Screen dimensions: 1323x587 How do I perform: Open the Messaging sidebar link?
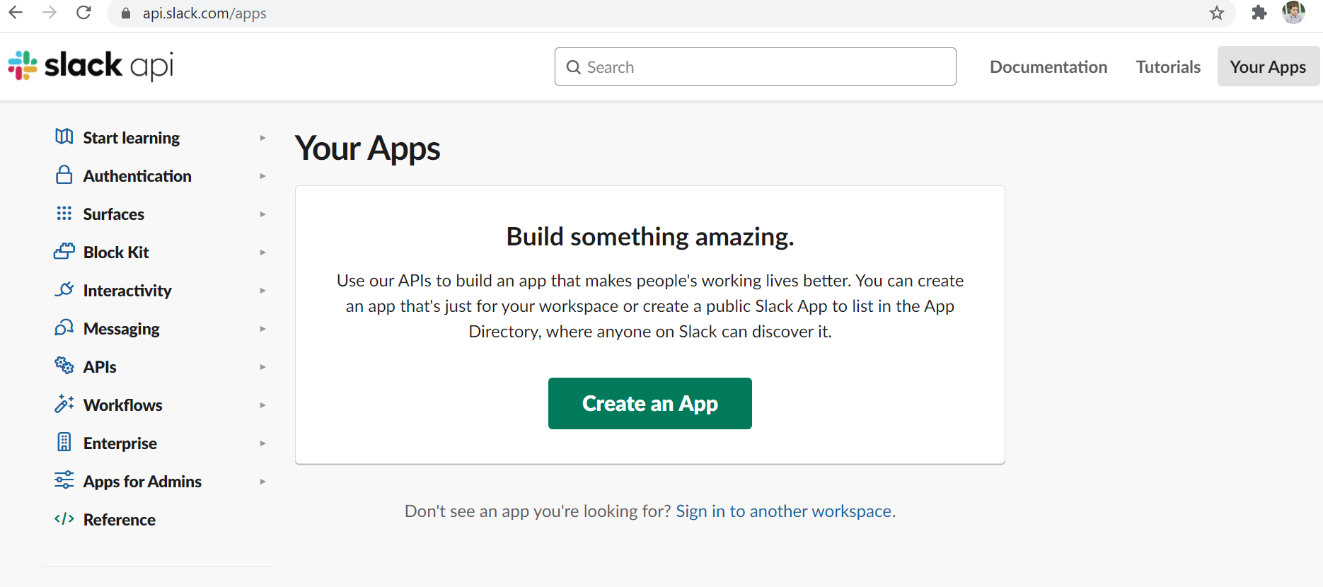pos(122,329)
